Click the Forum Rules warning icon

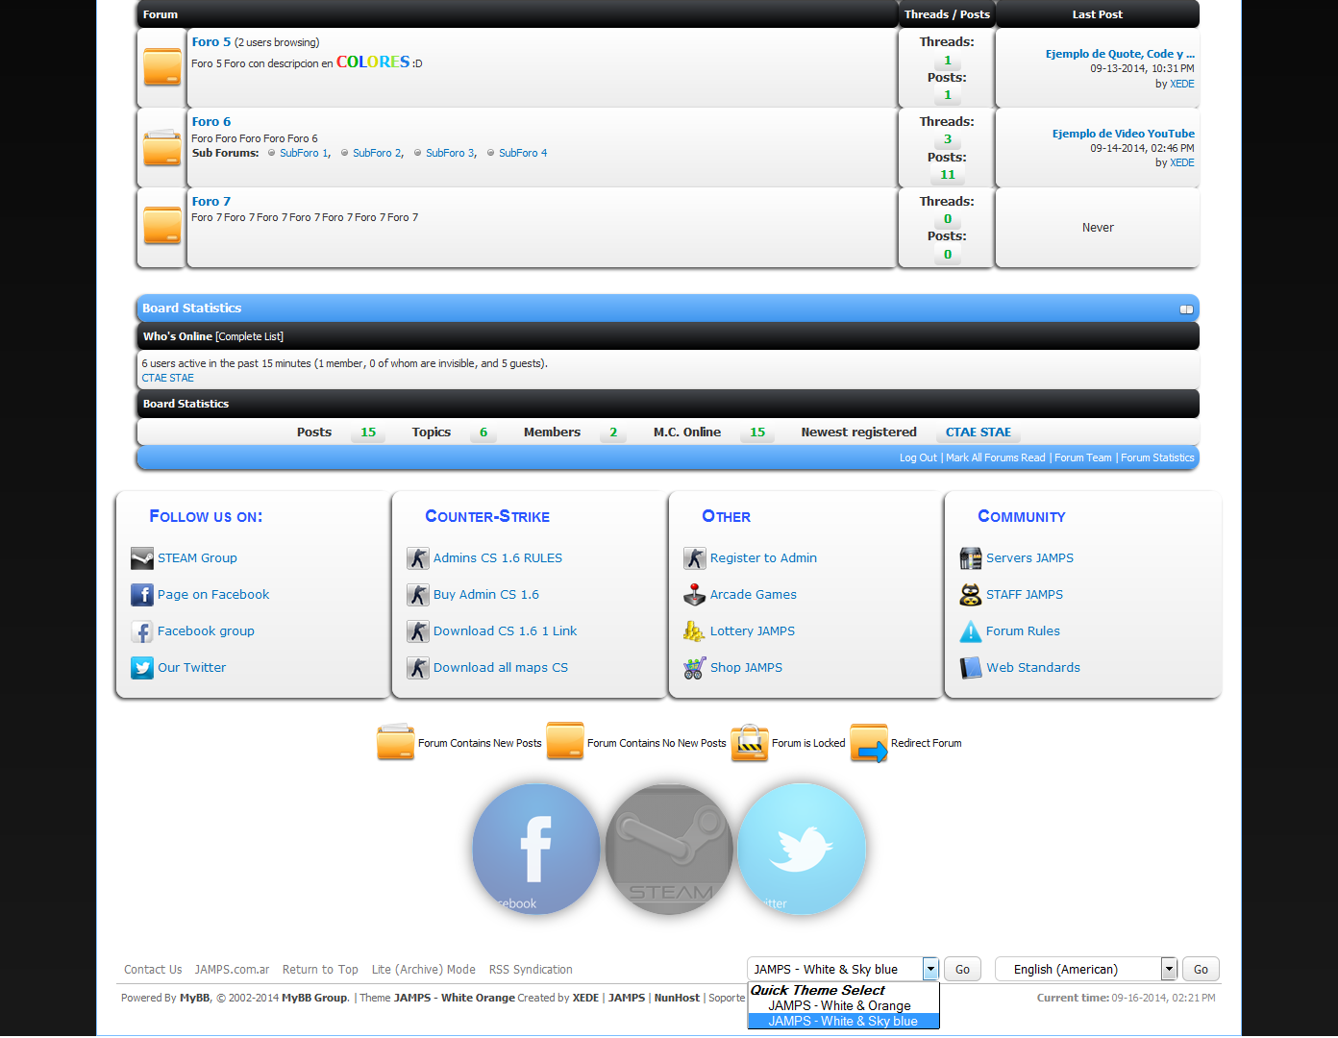tap(971, 631)
